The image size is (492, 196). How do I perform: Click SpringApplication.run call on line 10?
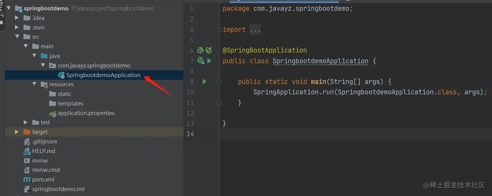pos(294,92)
